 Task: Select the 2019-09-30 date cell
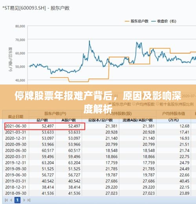[x=16, y=169]
